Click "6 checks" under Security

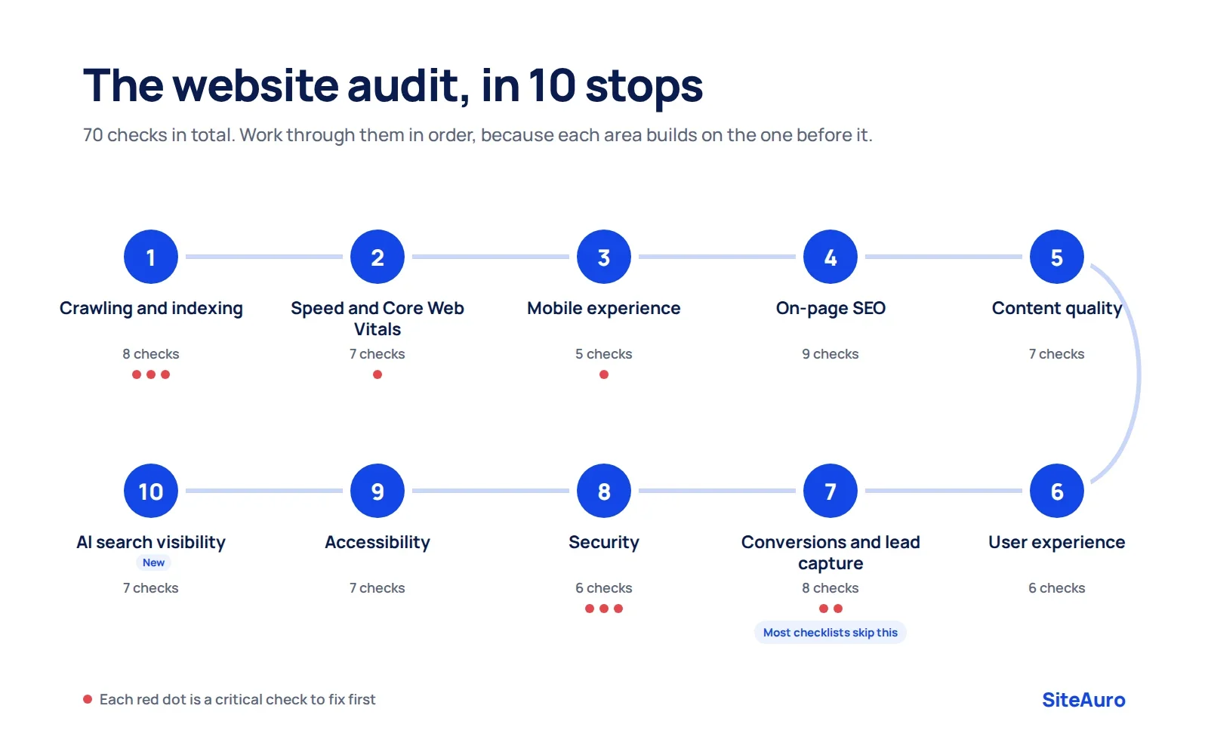(604, 588)
